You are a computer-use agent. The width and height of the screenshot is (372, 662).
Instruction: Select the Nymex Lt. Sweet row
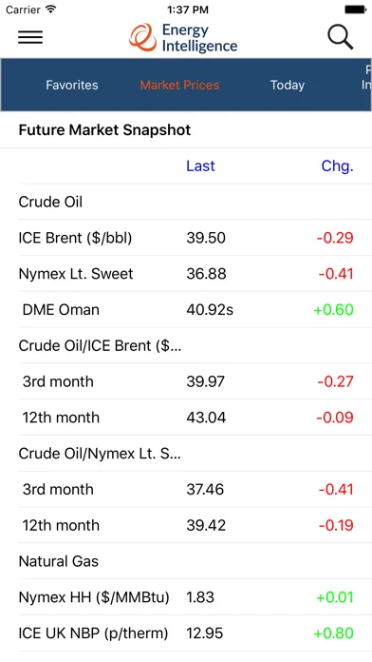pos(186,274)
